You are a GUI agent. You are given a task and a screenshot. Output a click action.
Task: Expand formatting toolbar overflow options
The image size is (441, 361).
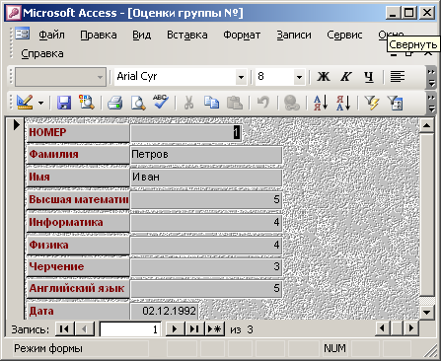coord(431,77)
